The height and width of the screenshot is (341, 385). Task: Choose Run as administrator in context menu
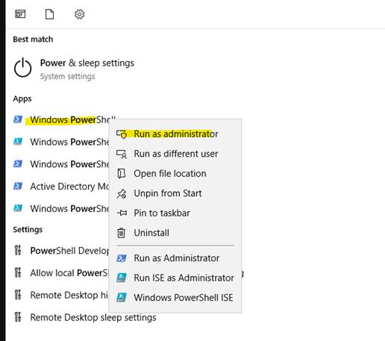(176, 134)
